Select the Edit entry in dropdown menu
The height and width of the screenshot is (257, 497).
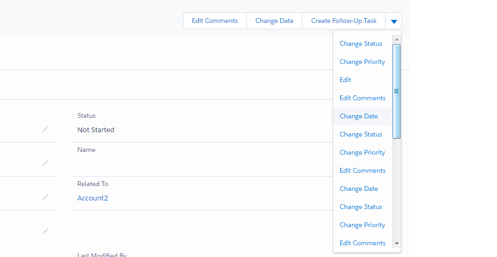tap(346, 80)
